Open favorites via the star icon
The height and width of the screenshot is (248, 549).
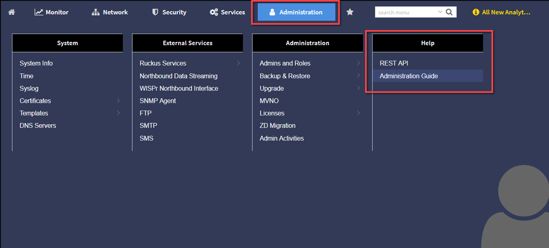pyautogui.click(x=350, y=12)
